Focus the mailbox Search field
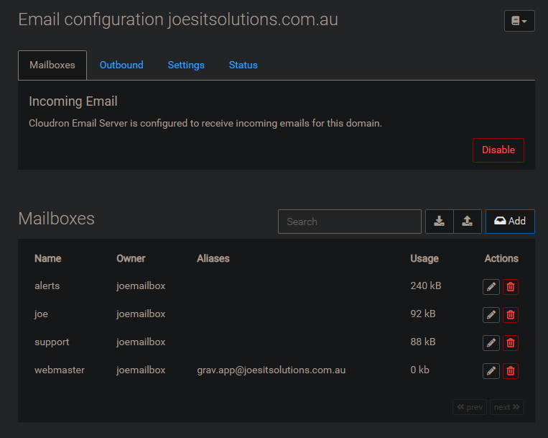Screen dimensions: 548x438 pyautogui.click(x=350, y=222)
